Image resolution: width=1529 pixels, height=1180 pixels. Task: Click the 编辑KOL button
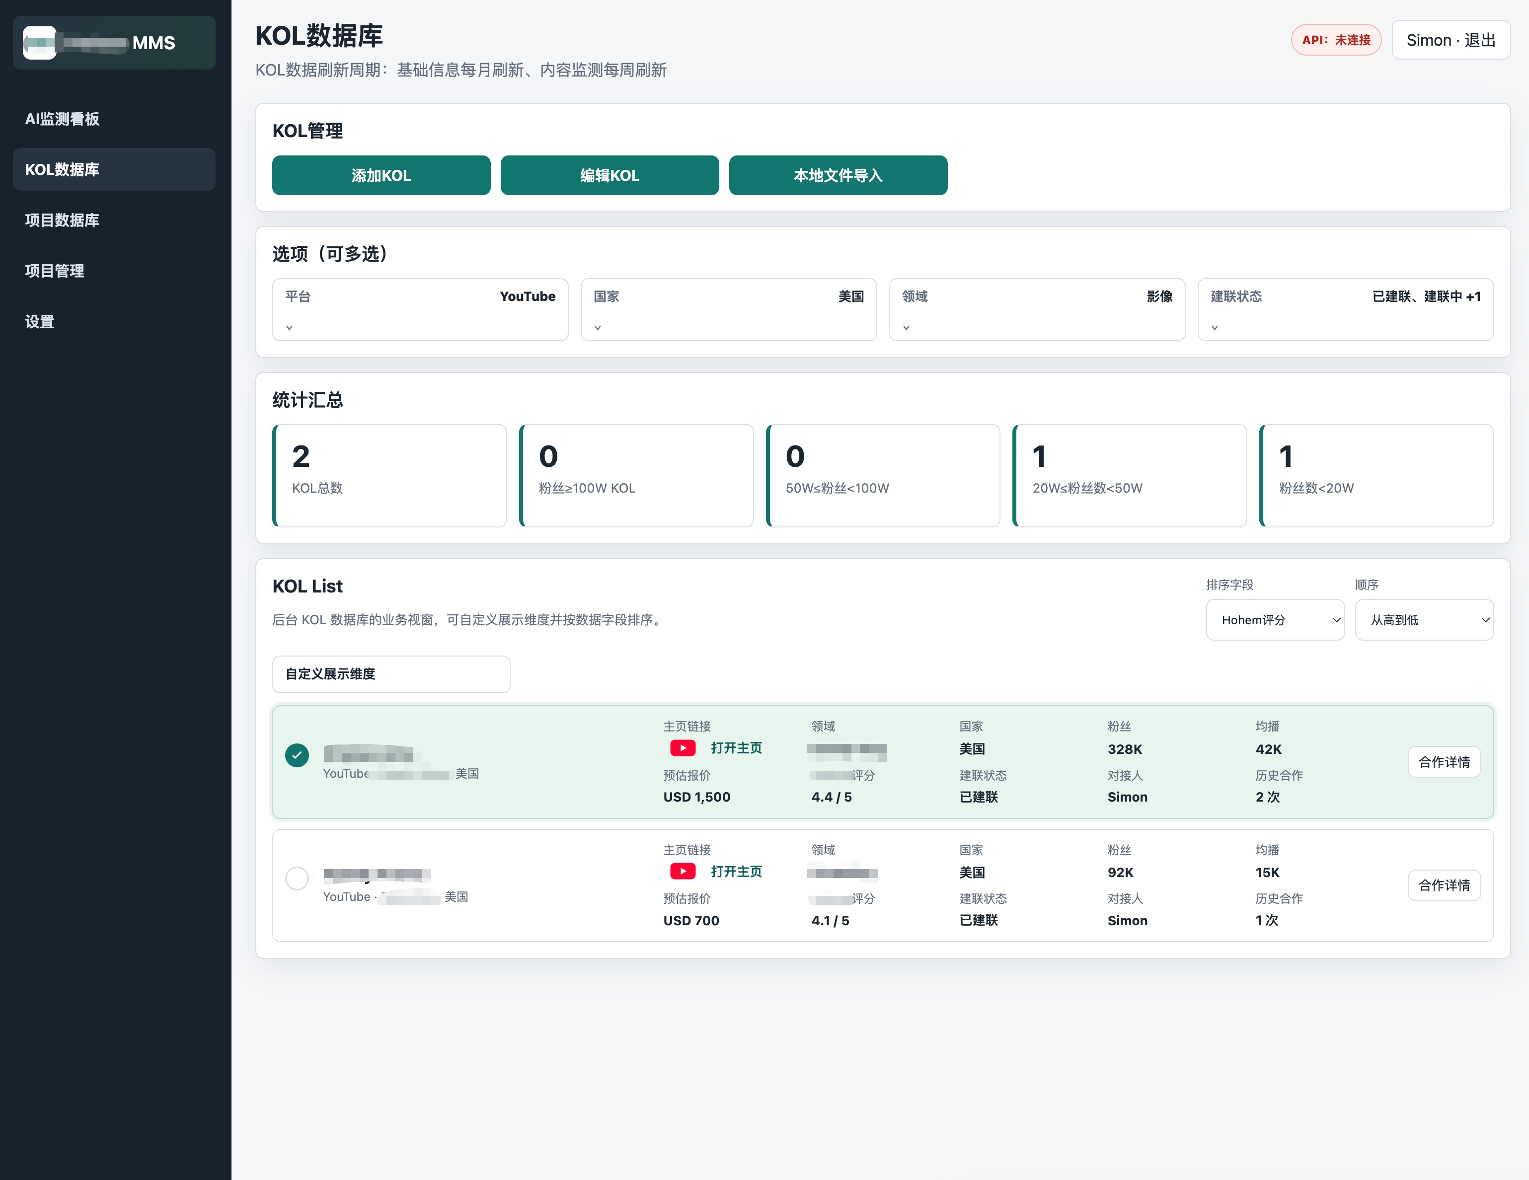[x=610, y=175]
